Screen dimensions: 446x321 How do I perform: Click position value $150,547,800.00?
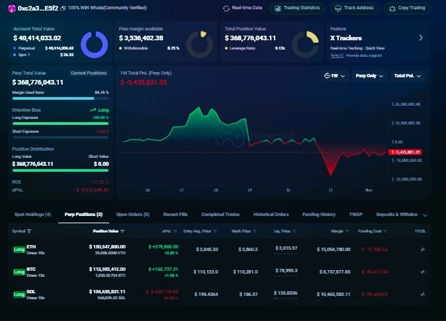click(x=107, y=246)
